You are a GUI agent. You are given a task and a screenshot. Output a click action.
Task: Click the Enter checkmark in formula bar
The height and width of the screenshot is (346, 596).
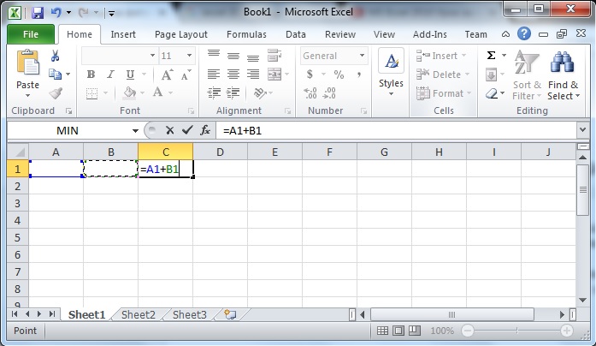(x=187, y=130)
